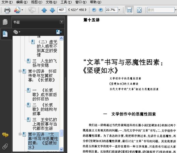Collapse the 第十四讲 bookmark tree node
This screenshot has width=177, height=153.
[20, 71]
